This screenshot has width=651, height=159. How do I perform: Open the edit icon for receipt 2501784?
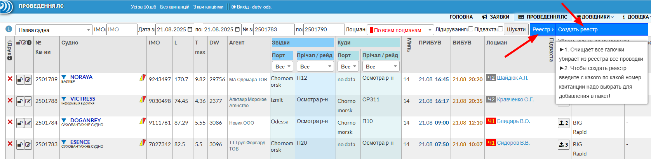[x=28, y=123]
